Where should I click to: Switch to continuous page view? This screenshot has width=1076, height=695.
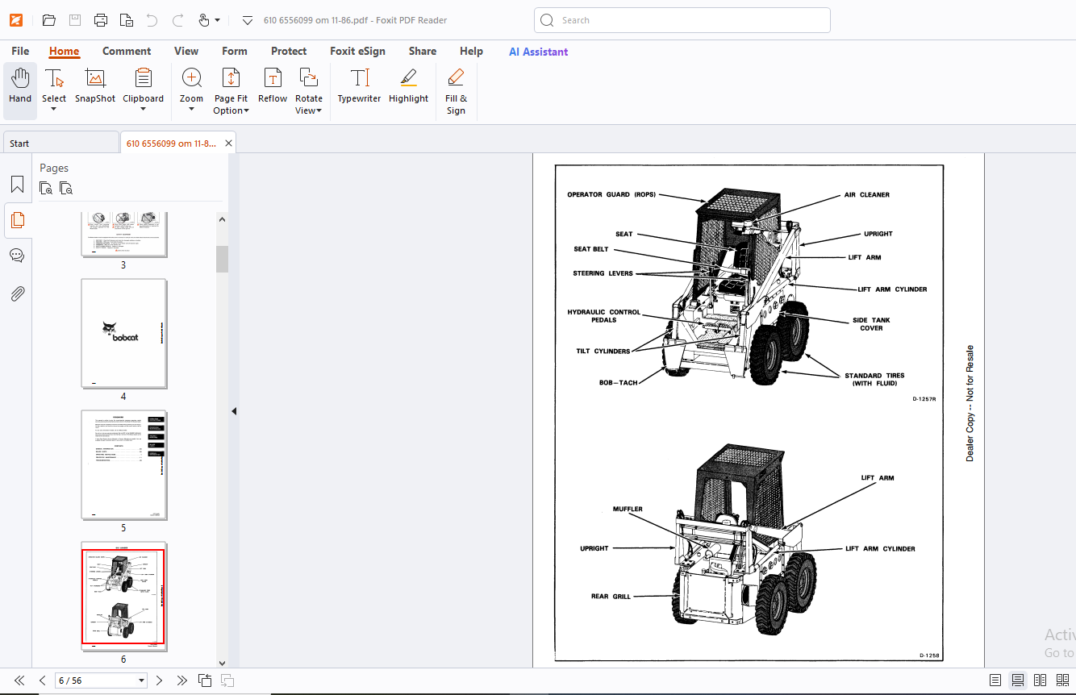(1018, 680)
